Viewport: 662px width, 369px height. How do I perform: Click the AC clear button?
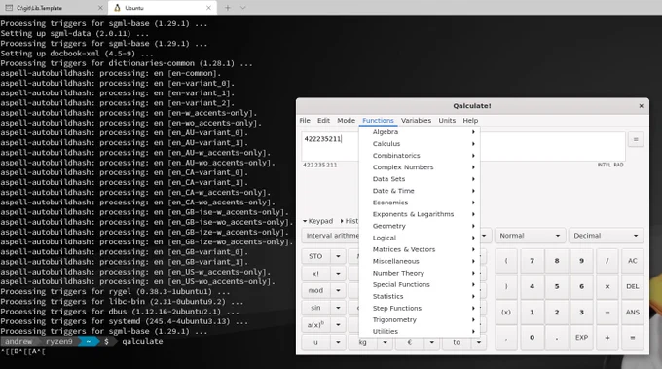(633, 261)
